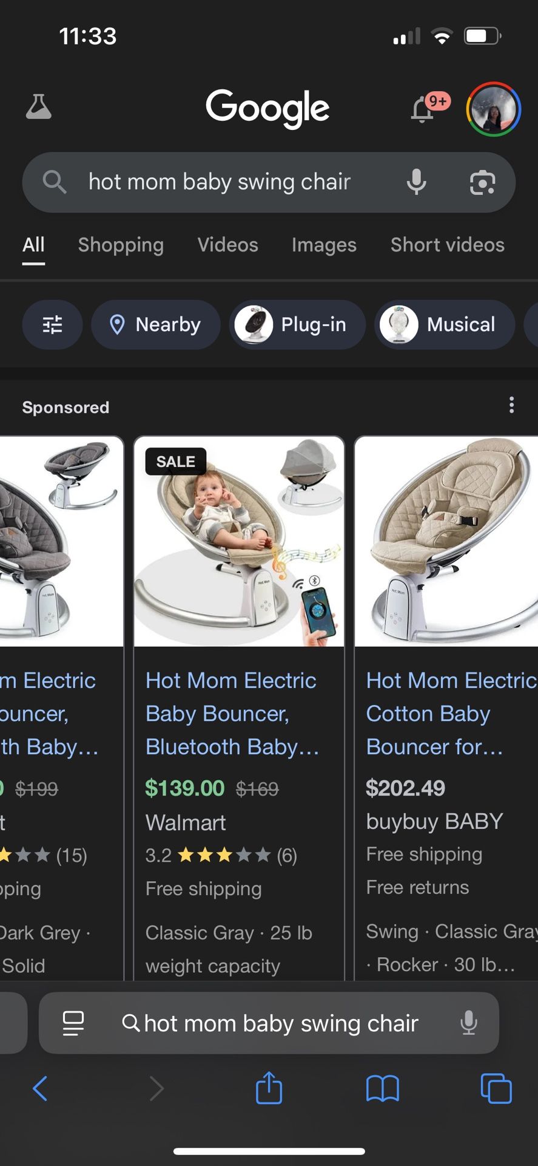Start voice search with the search box microphone
The width and height of the screenshot is (538, 1166).
416,182
